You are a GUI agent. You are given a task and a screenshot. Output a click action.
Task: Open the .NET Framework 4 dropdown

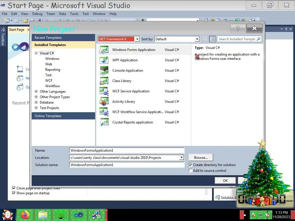point(137,39)
